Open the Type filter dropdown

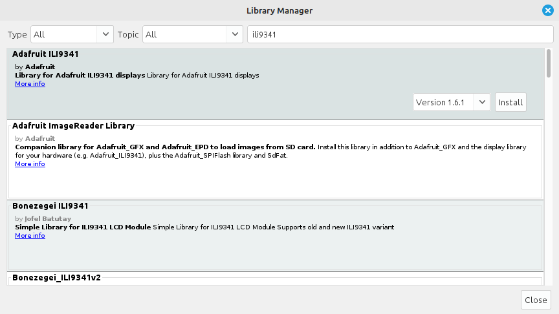pyautogui.click(x=72, y=34)
